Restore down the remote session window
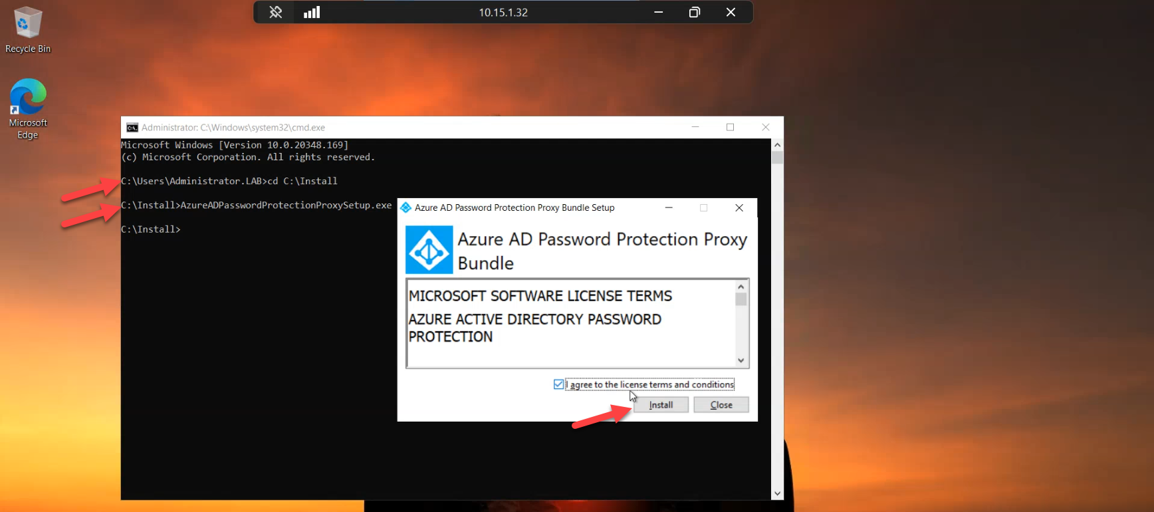The width and height of the screenshot is (1154, 512). (x=695, y=12)
